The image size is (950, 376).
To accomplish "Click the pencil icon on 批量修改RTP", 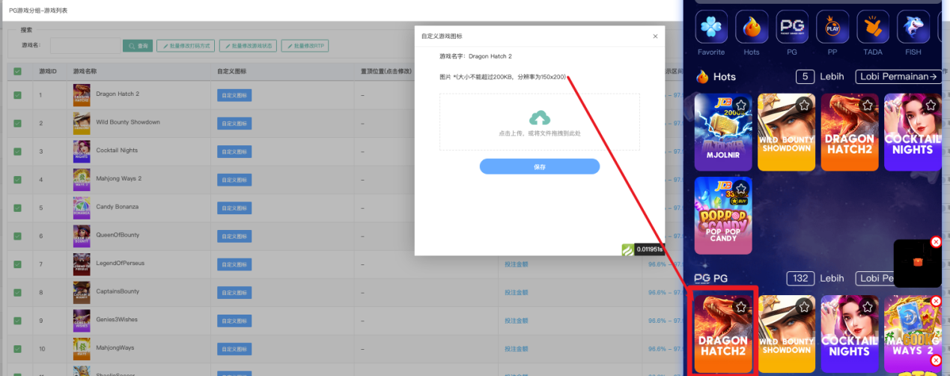I will click(x=289, y=46).
